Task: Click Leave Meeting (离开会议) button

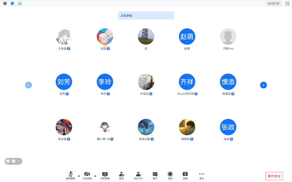Action: [274, 176]
